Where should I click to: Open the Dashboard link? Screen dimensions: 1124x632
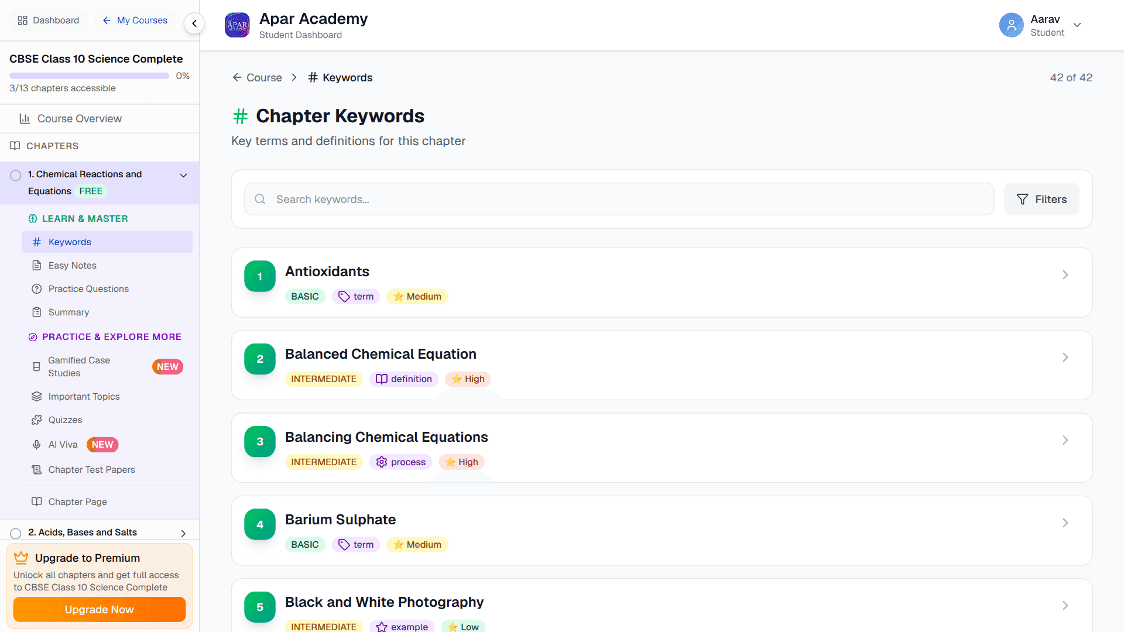[49, 20]
